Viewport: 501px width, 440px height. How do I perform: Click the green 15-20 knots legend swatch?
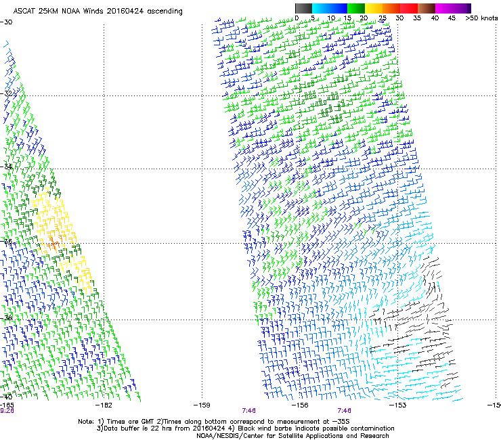[356, 8]
